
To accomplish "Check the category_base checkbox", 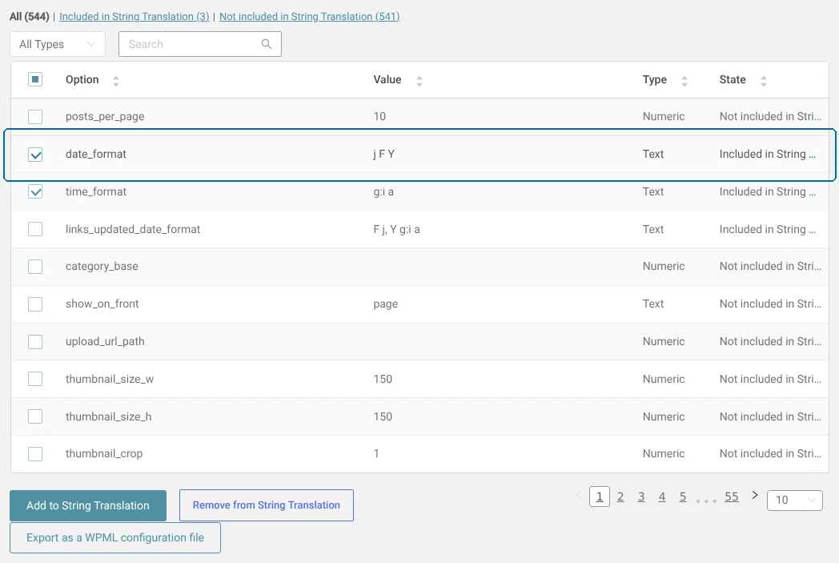I will pyautogui.click(x=35, y=267).
